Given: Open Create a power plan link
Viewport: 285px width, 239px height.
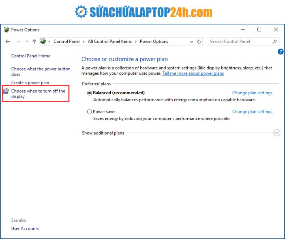Looking at the screenshot, I should coord(30,83).
